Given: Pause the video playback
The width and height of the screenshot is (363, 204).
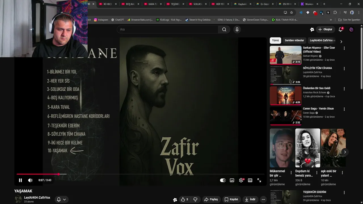Looking at the screenshot, I should [x=20, y=180].
